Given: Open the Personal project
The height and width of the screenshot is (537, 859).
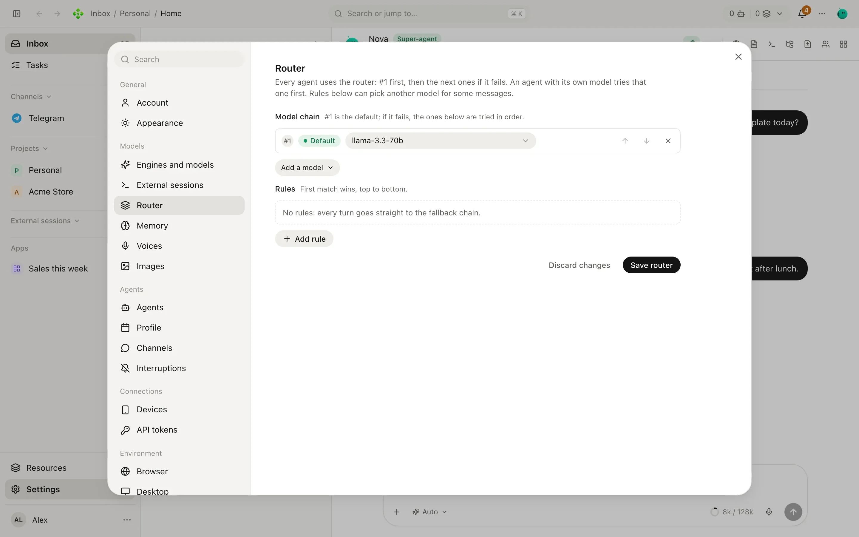Looking at the screenshot, I should pyautogui.click(x=57, y=170).
